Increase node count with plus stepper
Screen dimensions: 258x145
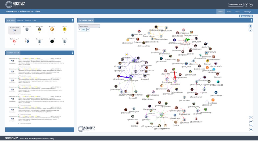pyautogui.click(x=88, y=30)
